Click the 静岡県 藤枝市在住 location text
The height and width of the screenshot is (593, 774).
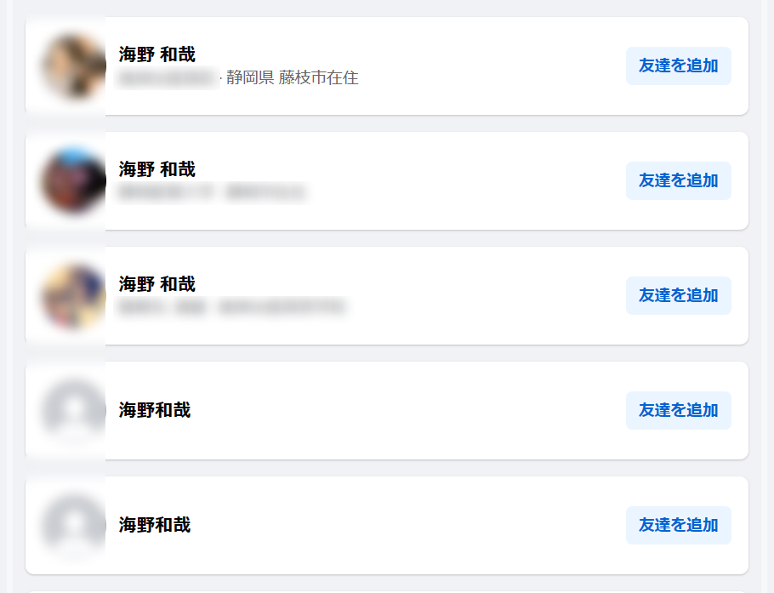(x=293, y=77)
